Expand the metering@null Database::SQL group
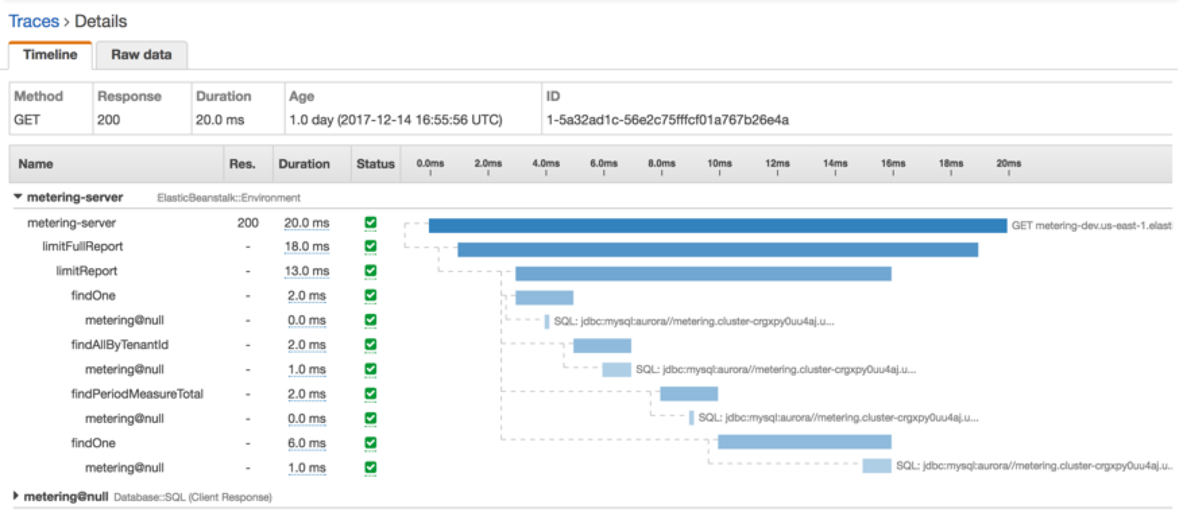Screen dimensions: 1183x520 [x=16, y=496]
